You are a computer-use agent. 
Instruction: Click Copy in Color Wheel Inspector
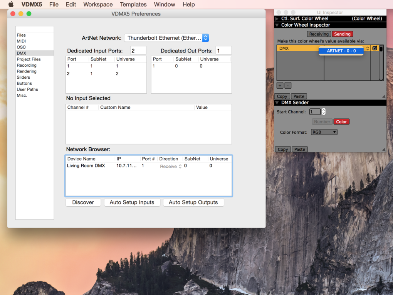(282, 96)
